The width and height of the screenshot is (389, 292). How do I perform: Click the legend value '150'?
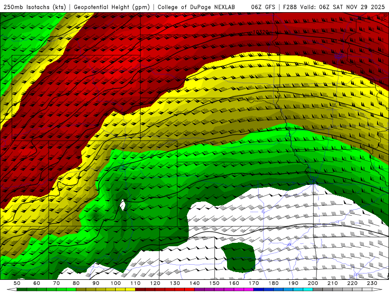(214, 283)
